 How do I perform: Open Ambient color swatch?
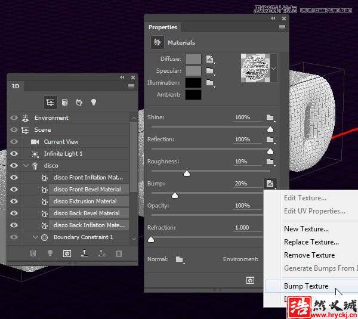pos(193,95)
